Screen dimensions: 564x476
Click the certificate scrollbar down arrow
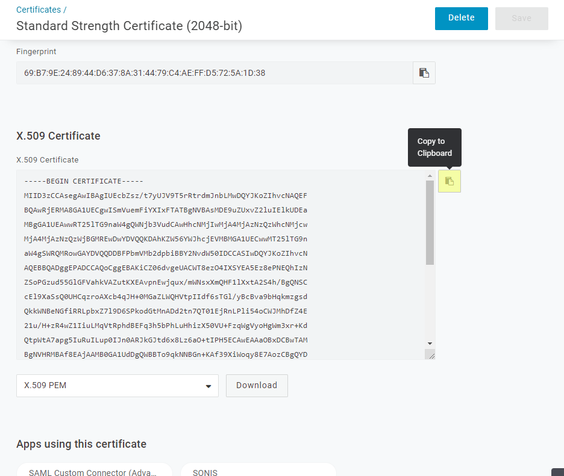point(430,342)
